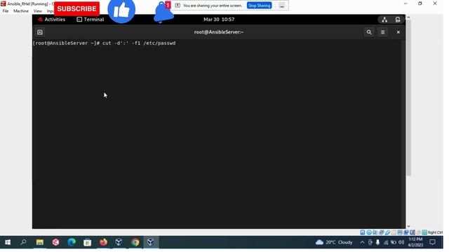Image resolution: width=449 pixels, height=252 pixels.
Task: Click the VirtualBox USB pen status icon
Action: click(387, 232)
